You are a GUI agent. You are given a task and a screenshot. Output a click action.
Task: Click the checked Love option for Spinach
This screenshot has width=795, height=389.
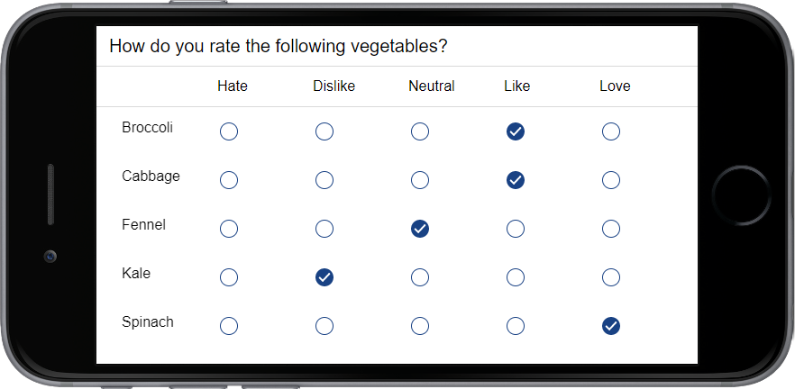pyautogui.click(x=611, y=326)
